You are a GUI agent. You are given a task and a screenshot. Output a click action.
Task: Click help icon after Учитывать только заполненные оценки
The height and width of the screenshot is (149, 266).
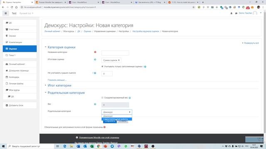point(145,67)
